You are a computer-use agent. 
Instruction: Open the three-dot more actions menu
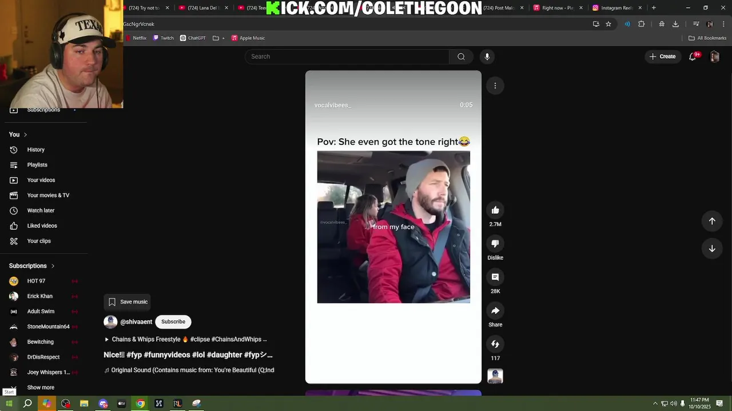pyautogui.click(x=495, y=86)
